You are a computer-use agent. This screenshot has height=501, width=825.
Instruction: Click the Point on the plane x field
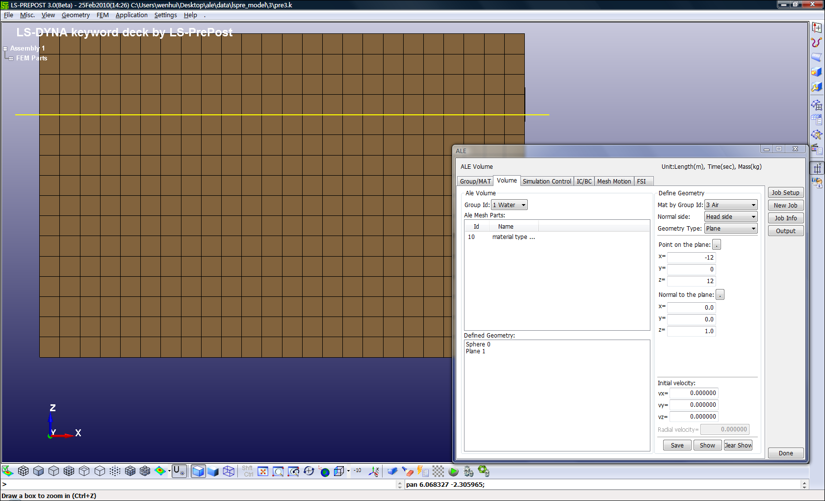[x=692, y=258]
